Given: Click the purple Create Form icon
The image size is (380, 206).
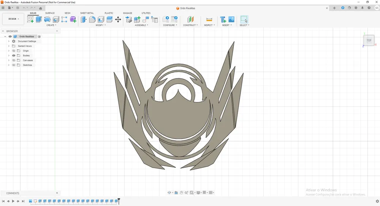Looking at the screenshot, I should click(x=73, y=19).
